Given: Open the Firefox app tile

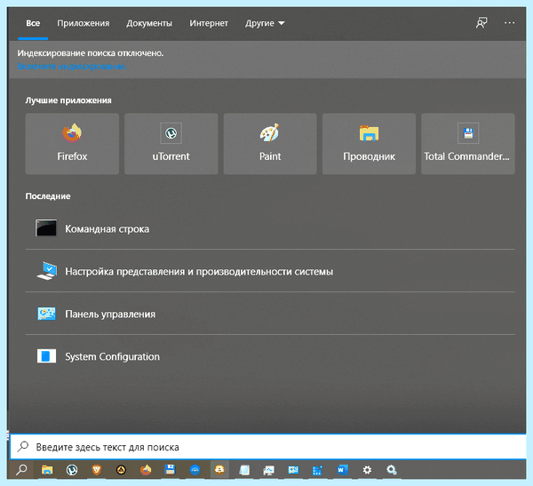Looking at the screenshot, I should [72, 144].
